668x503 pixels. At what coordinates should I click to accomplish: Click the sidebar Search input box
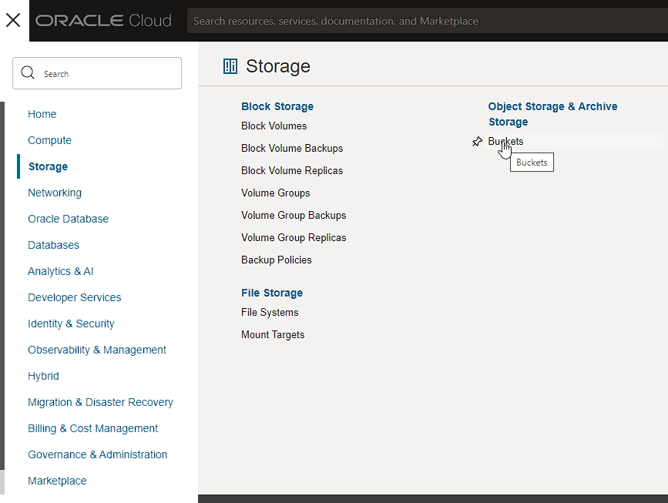point(97,72)
